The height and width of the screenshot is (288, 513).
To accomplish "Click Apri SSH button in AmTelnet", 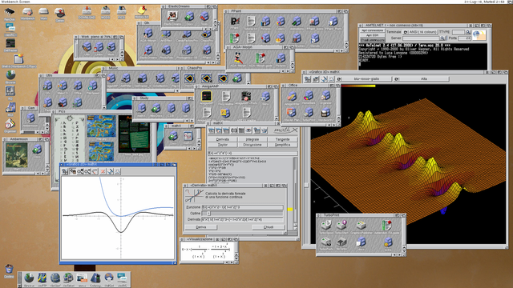I will (372, 35).
